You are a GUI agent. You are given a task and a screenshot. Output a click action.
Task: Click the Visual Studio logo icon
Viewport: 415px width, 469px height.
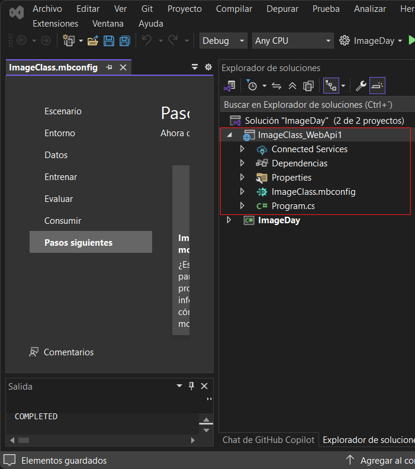pos(17,13)
